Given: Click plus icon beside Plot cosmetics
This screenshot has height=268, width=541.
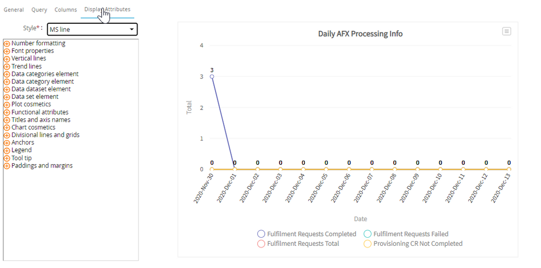Looking at the screenshot, I should pyautogui.click(x=7, y=104).
